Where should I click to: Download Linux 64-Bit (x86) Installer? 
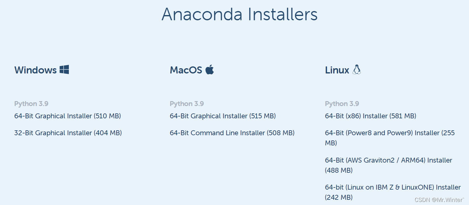click(x=370, y=116)
